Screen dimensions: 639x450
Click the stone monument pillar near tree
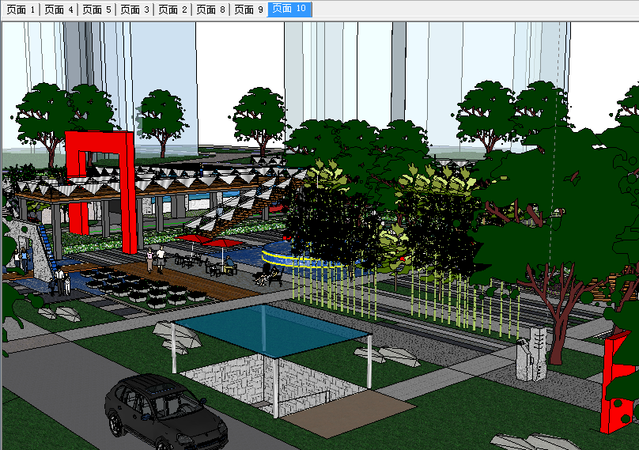coord(531,354)
